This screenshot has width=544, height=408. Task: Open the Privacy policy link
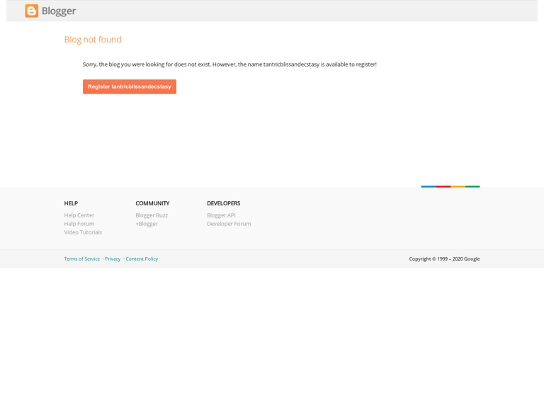(113, 259)
